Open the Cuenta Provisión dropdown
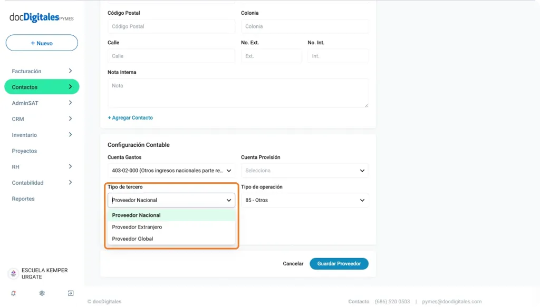The image size is (540, 307). (304, 171)
